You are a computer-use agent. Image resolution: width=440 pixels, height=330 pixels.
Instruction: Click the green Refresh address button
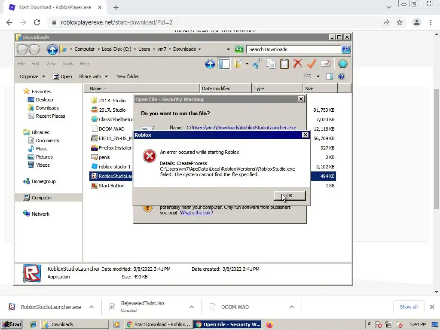point(239,49)
